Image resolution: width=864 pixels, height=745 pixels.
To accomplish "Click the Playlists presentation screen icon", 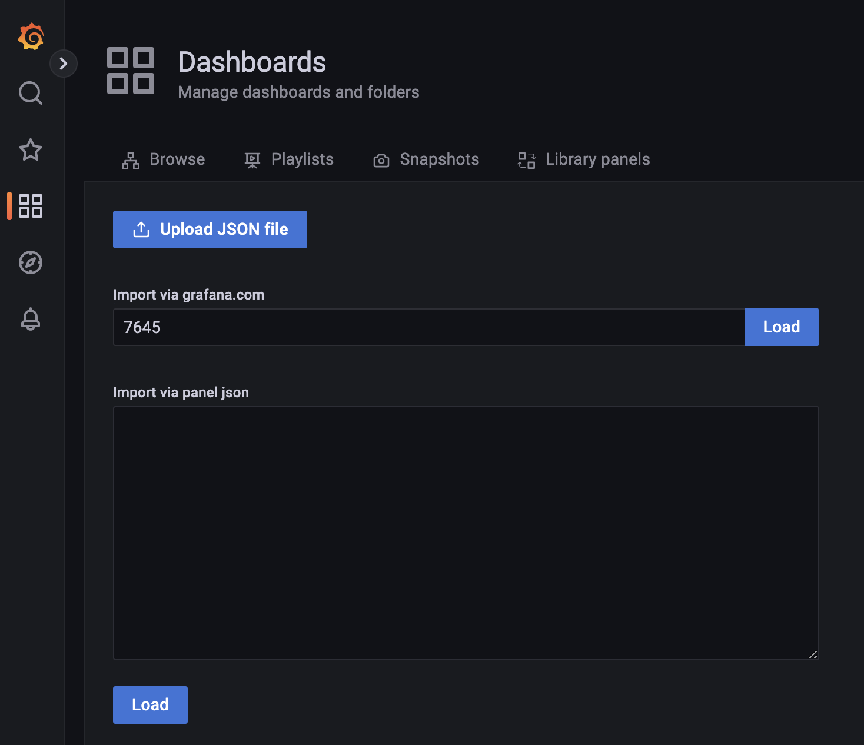I will 252,160.
